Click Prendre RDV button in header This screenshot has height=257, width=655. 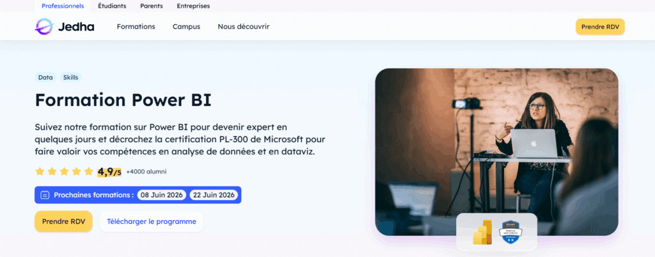click(x=600, y=27)
